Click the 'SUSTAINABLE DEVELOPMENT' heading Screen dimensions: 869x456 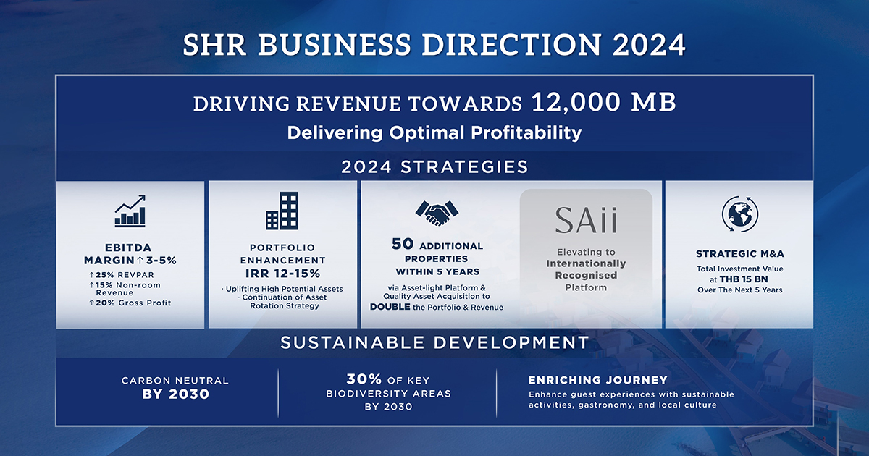434,342
